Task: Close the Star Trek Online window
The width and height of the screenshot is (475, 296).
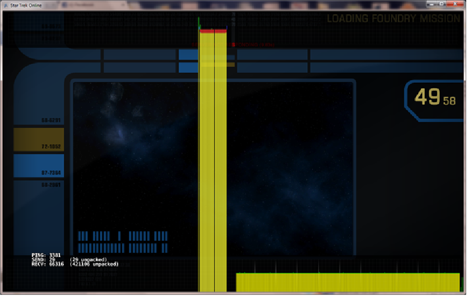Action: [455, 4]
